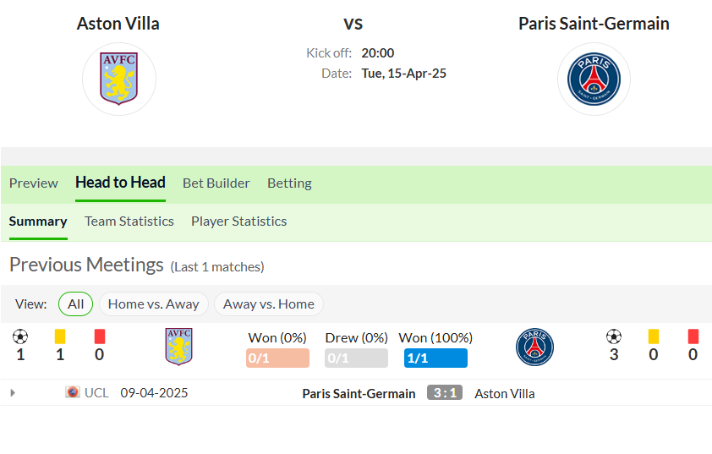Select the Home vs. Away view filter
This screenshot has width=712, height=454.
pos(154,304)
